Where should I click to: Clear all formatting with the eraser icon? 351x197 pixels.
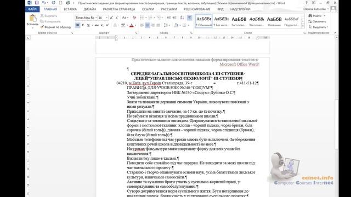pos(134,18)
